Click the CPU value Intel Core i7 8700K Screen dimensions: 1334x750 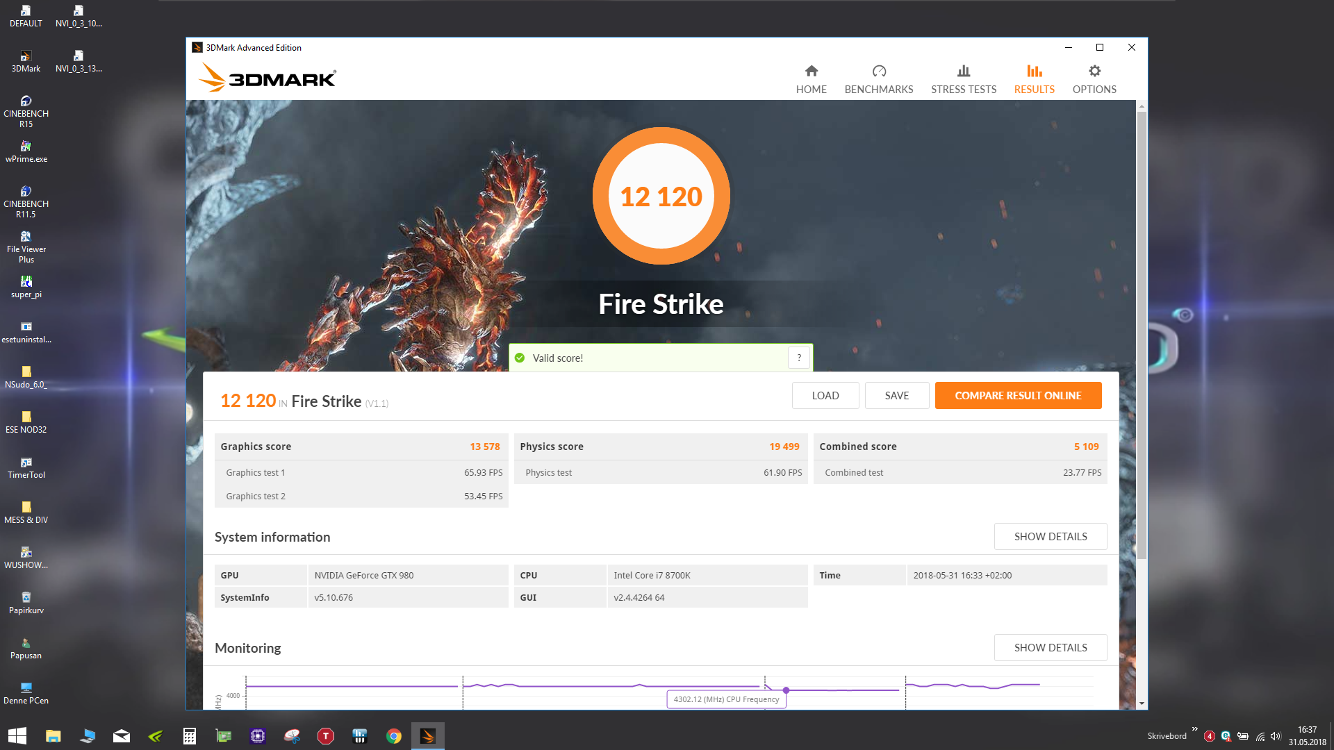652,575
